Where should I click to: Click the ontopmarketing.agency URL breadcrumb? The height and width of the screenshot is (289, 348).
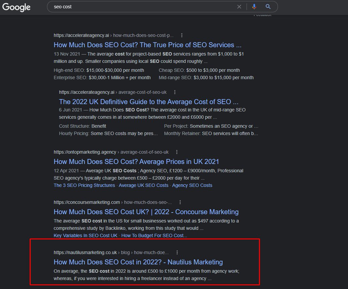point(111,152)
